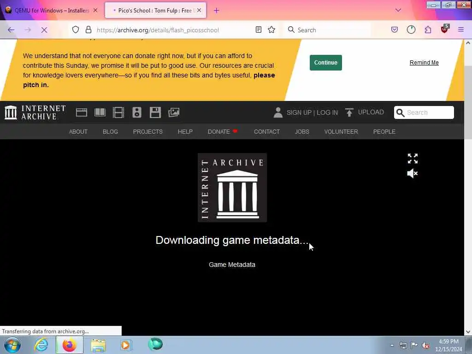Show hidden tray icons arrow
The width and height of the screenshot is (472, 354).
[x=392, y=345]
